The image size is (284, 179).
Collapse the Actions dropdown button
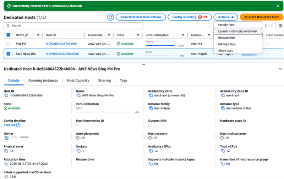[x=226, y=17]
